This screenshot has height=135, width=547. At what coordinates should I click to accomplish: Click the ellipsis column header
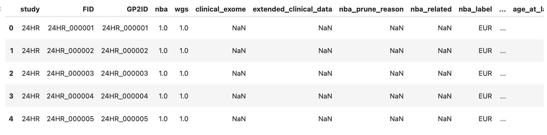point(502,9)
